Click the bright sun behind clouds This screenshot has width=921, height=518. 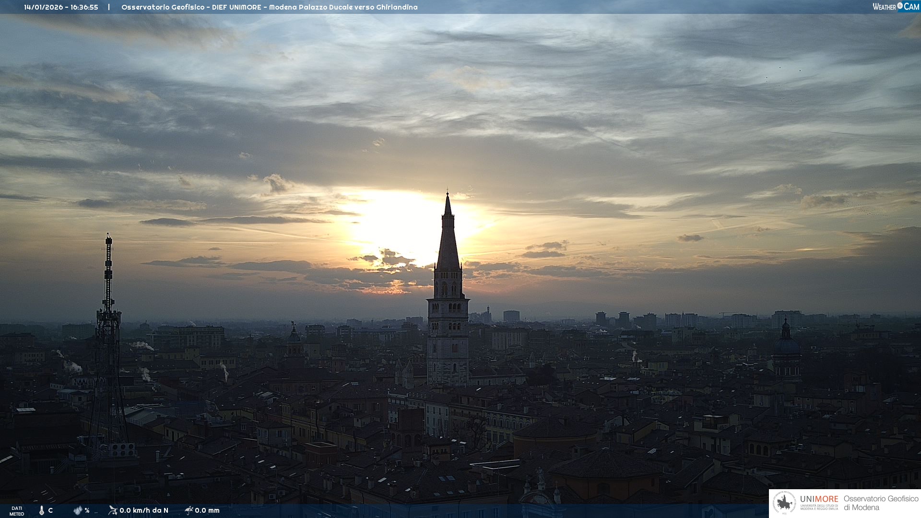pyautogui.click(x=403, y=225)
